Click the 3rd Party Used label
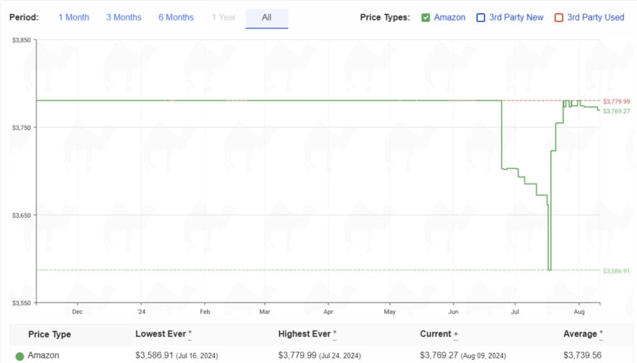The height and width of the screenshot is (363, 637). click(x=595, y=17)
